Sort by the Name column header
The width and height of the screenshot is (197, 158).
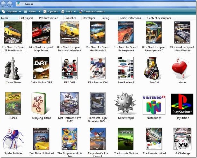9,18
